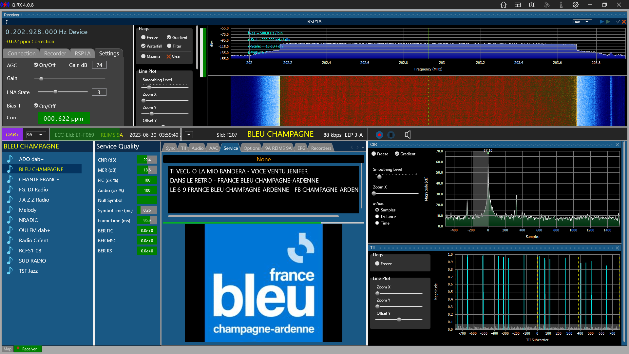The image size is (629, 354).
Task: Switch to the RSP1A tab
Action: coord(83,53)
